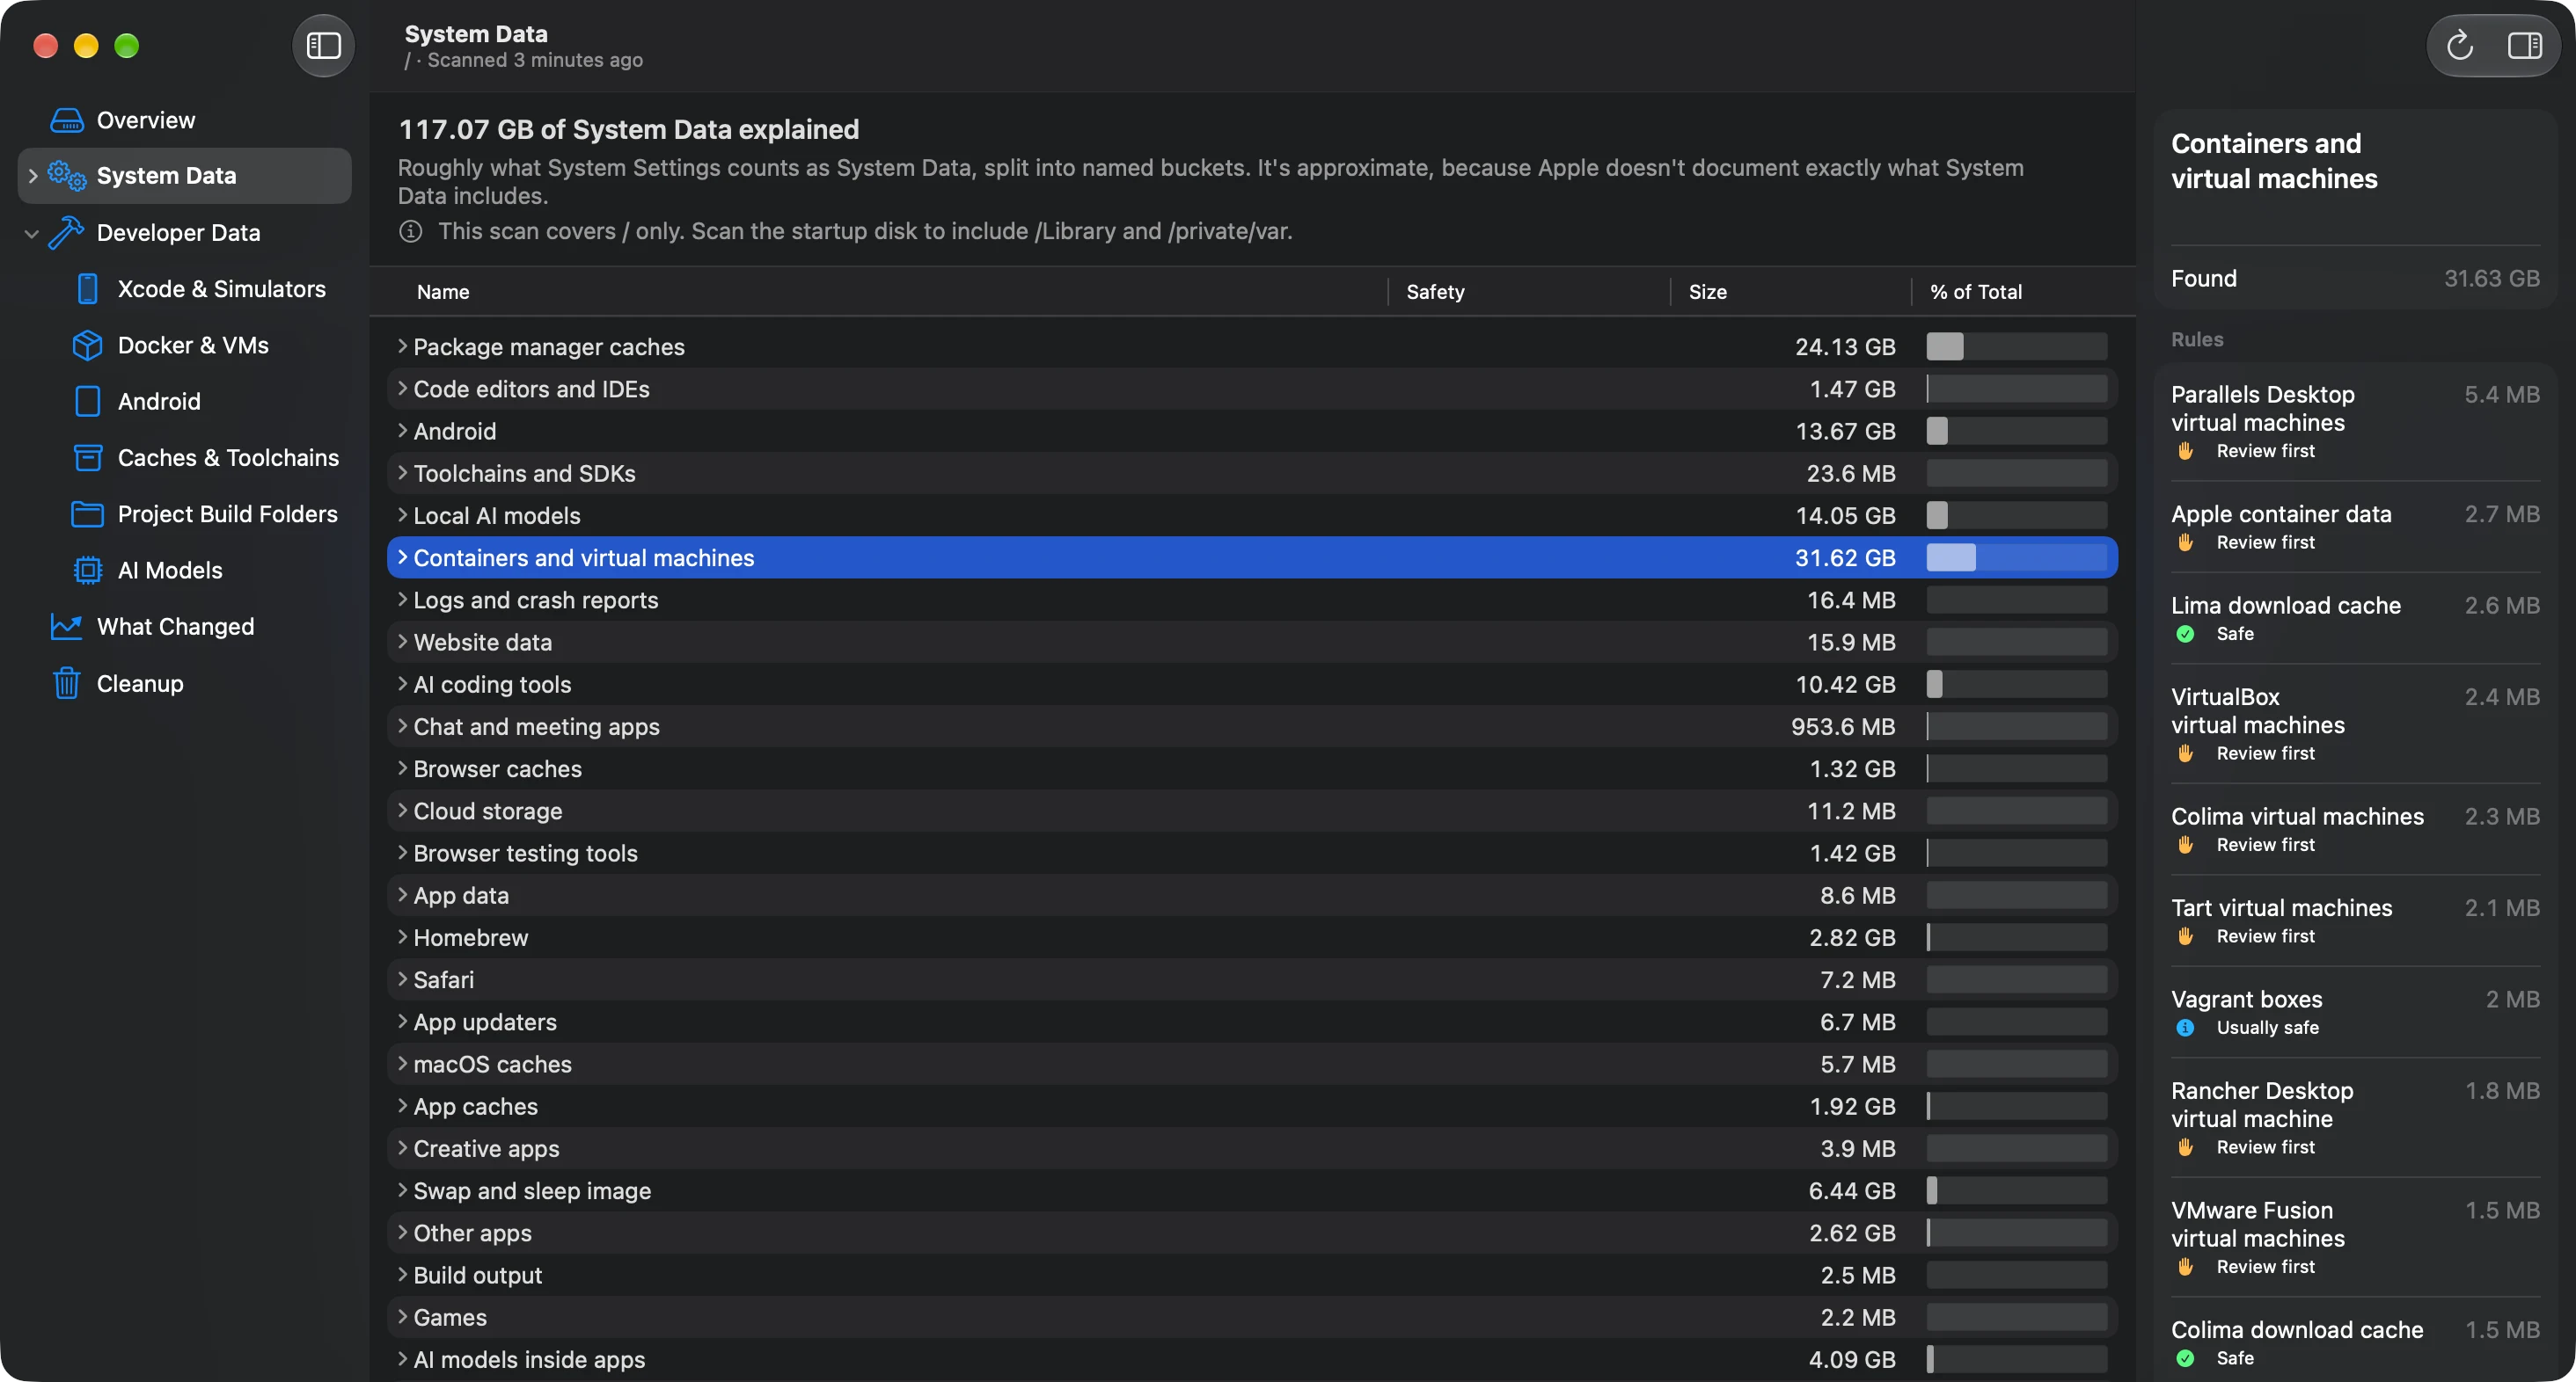Open the Tart virtual machines rule
Screen dimensions: 2576x1382
tap(2355, 920)
